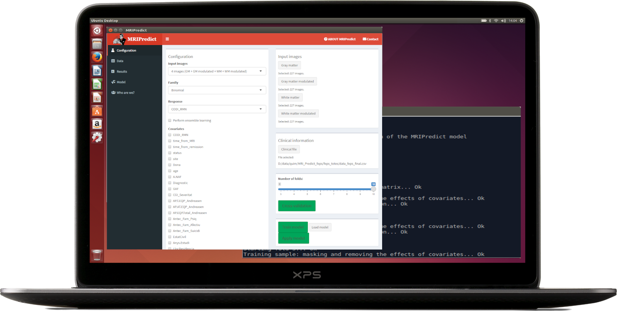
Task: Enable Perform ensemble learning checkbox
Action: coord(170,121)
